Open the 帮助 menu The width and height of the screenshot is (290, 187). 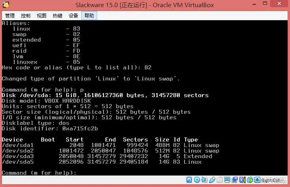[89, 16]
